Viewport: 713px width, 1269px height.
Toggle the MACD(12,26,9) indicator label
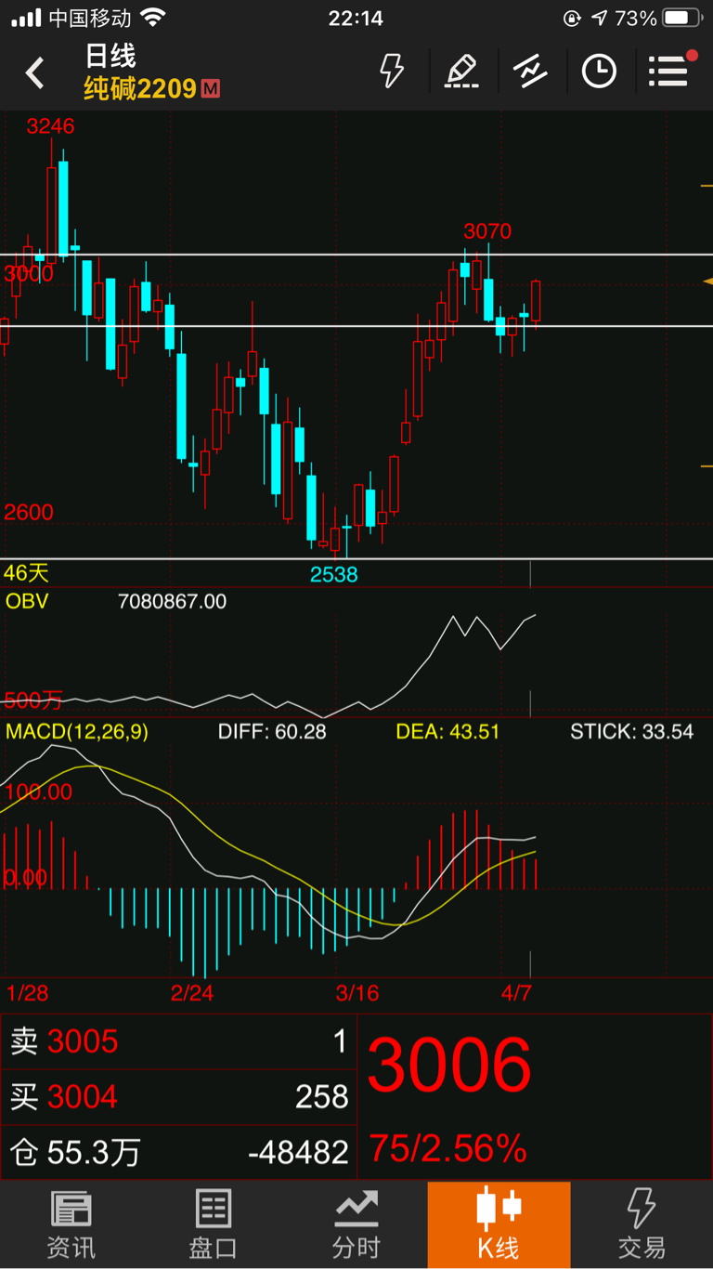pos(77,732)
